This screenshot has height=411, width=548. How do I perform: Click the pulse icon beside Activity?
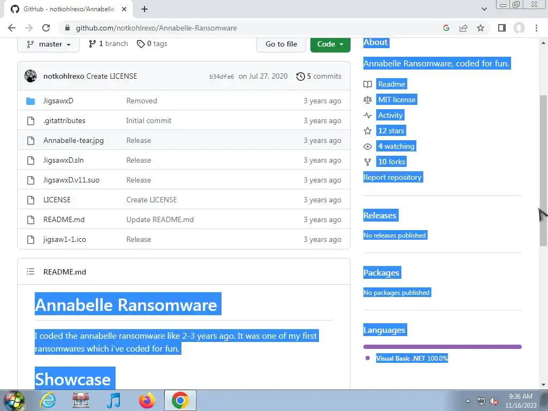(x=367, y=116)
